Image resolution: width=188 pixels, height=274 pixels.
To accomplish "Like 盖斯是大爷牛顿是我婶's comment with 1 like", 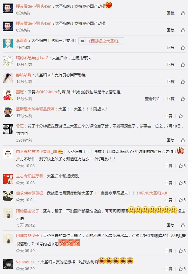I will pos(182,116).
